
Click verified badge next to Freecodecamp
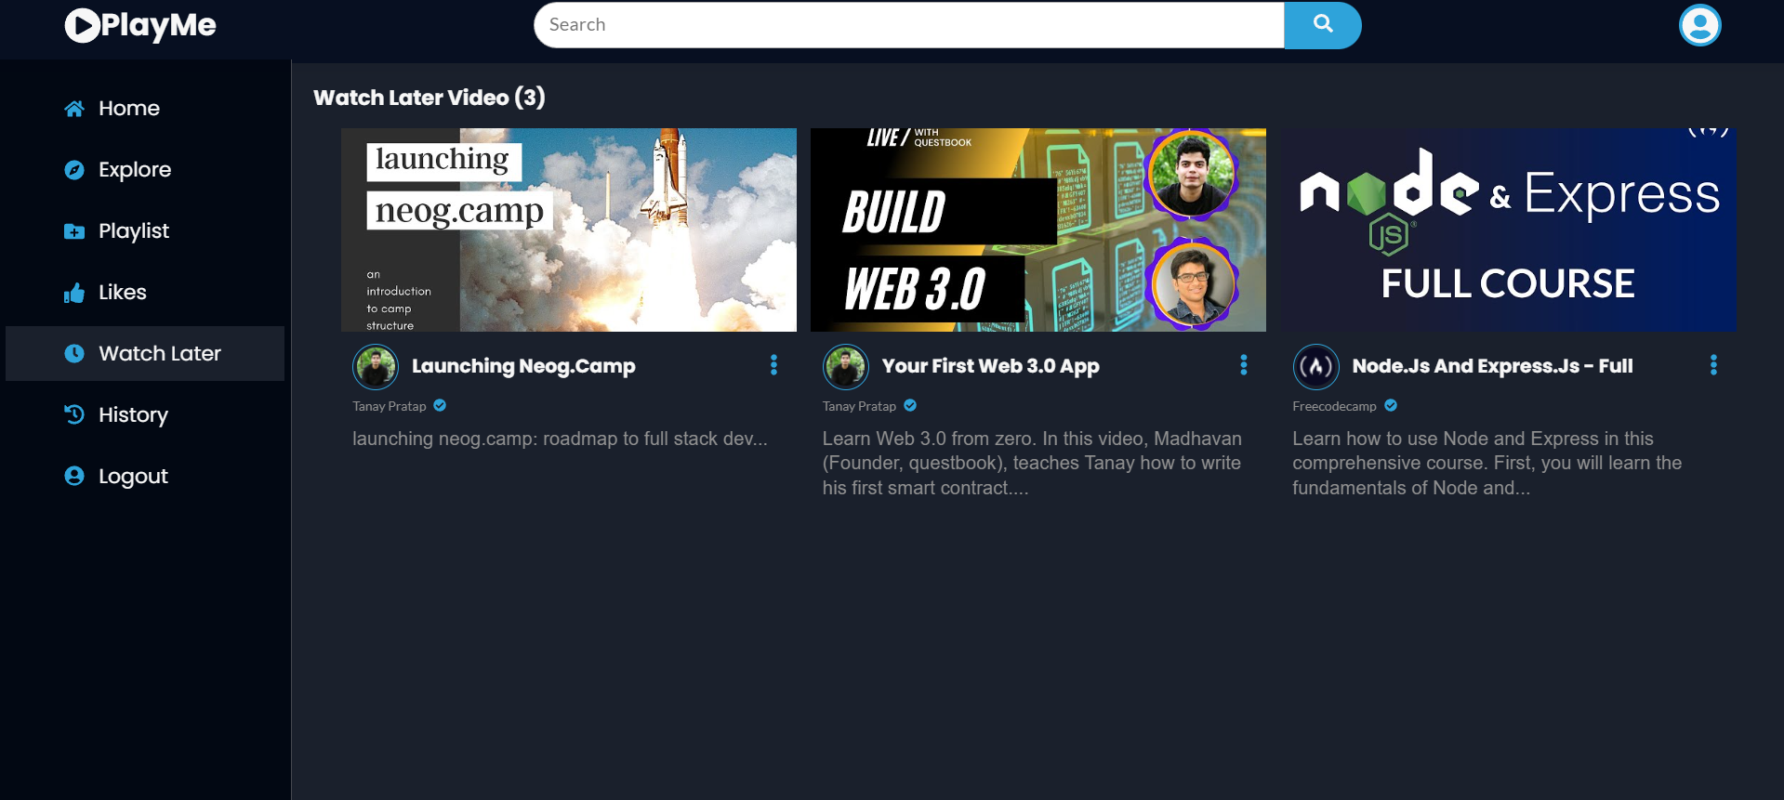point(1391,405)
